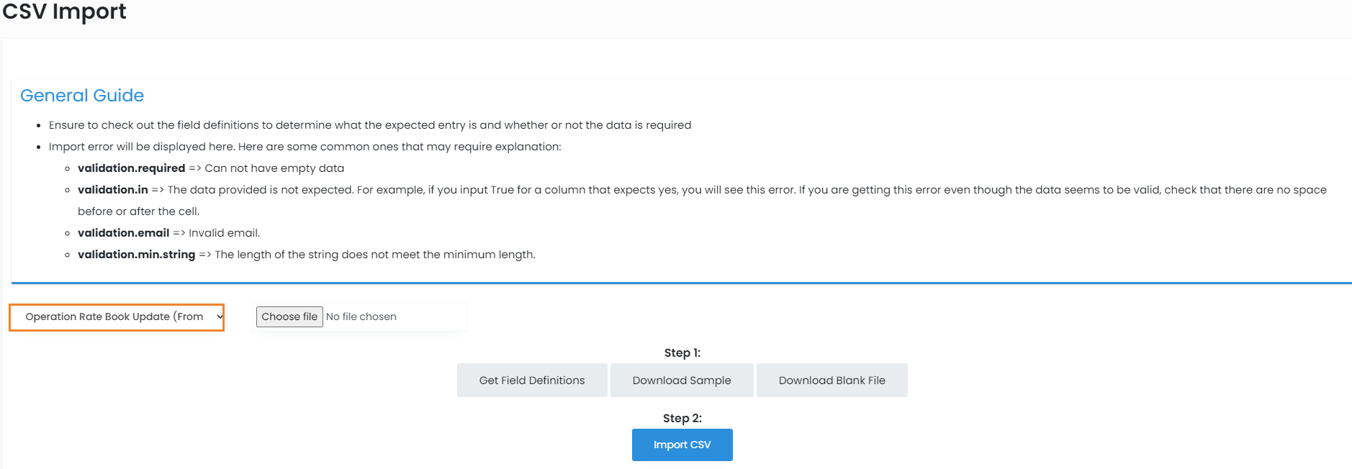Click the CSV Import page title

[64, 12]
